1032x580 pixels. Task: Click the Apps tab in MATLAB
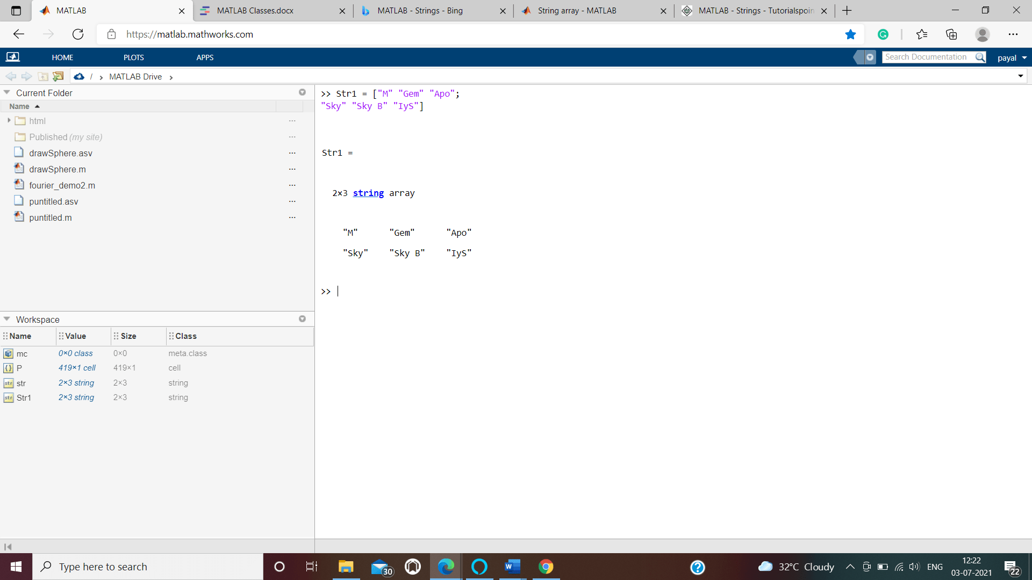click(205, 56)
